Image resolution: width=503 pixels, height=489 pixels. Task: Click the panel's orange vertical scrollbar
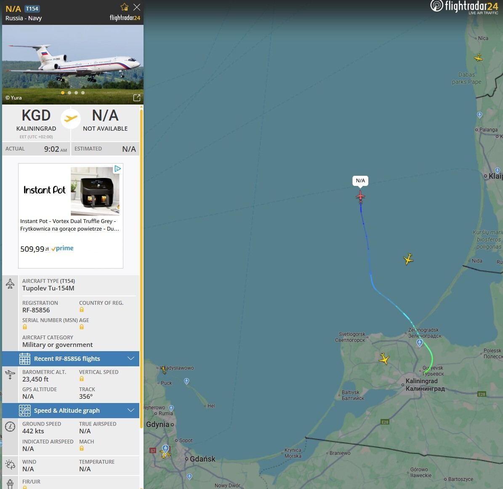141,268
